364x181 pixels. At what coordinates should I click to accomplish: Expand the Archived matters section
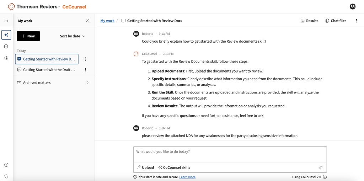coord(87,82)
